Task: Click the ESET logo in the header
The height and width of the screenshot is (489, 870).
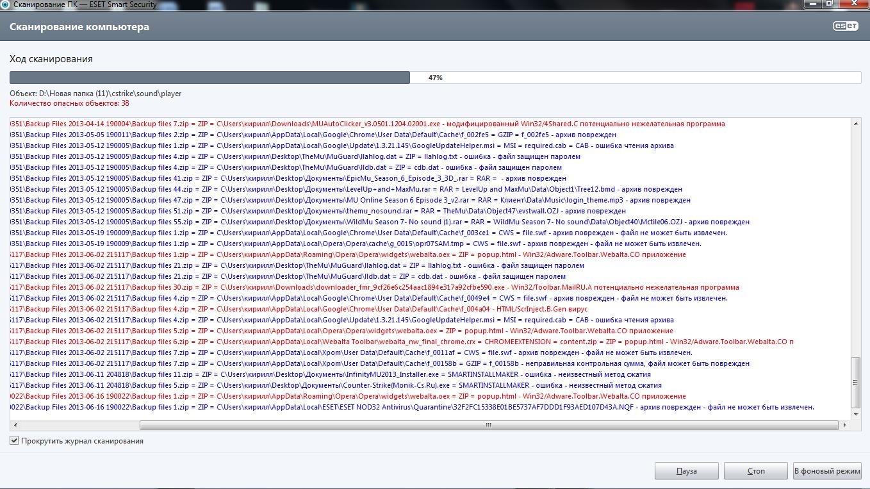Action: 845,27
